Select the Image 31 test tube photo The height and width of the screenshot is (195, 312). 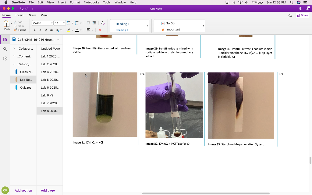coord(105,105)
